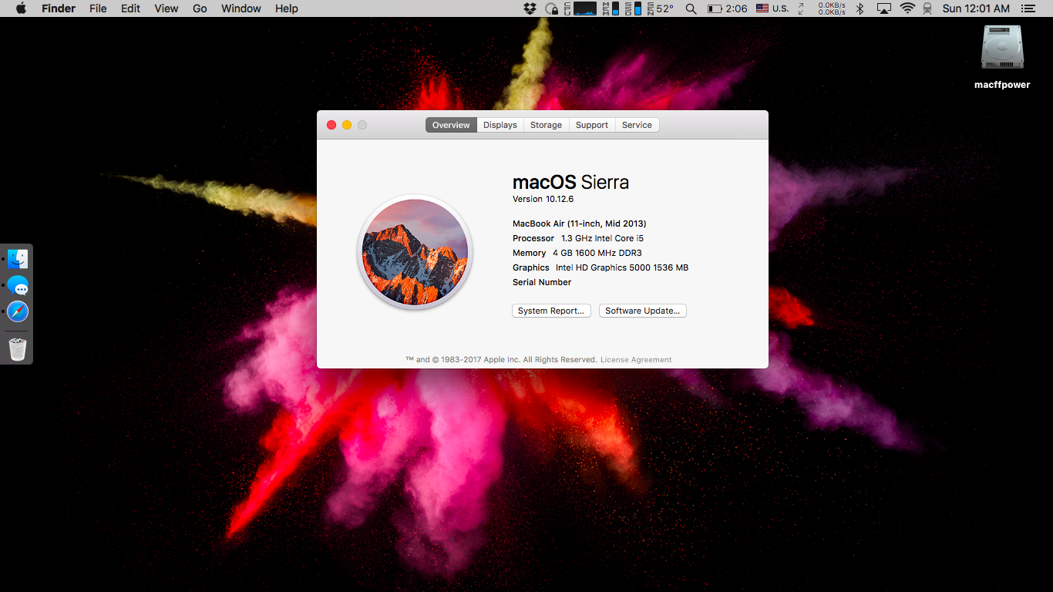Open the AirPlay display menu icon
1053x592 pixels.
tap(884, 8)
